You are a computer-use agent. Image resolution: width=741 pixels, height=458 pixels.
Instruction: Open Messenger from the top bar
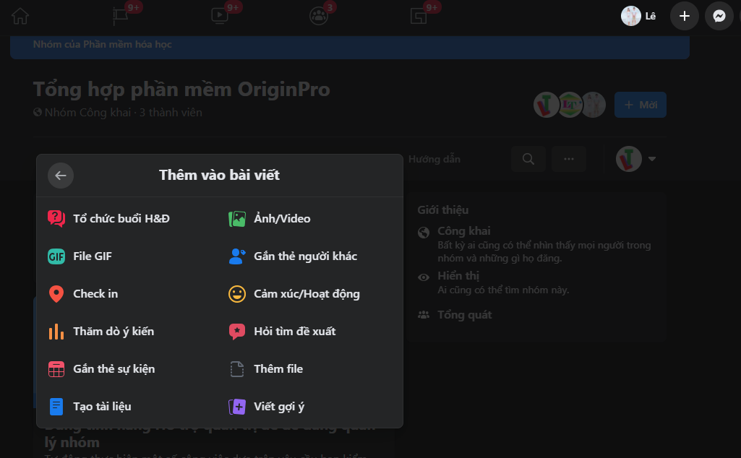click(719, 16)
